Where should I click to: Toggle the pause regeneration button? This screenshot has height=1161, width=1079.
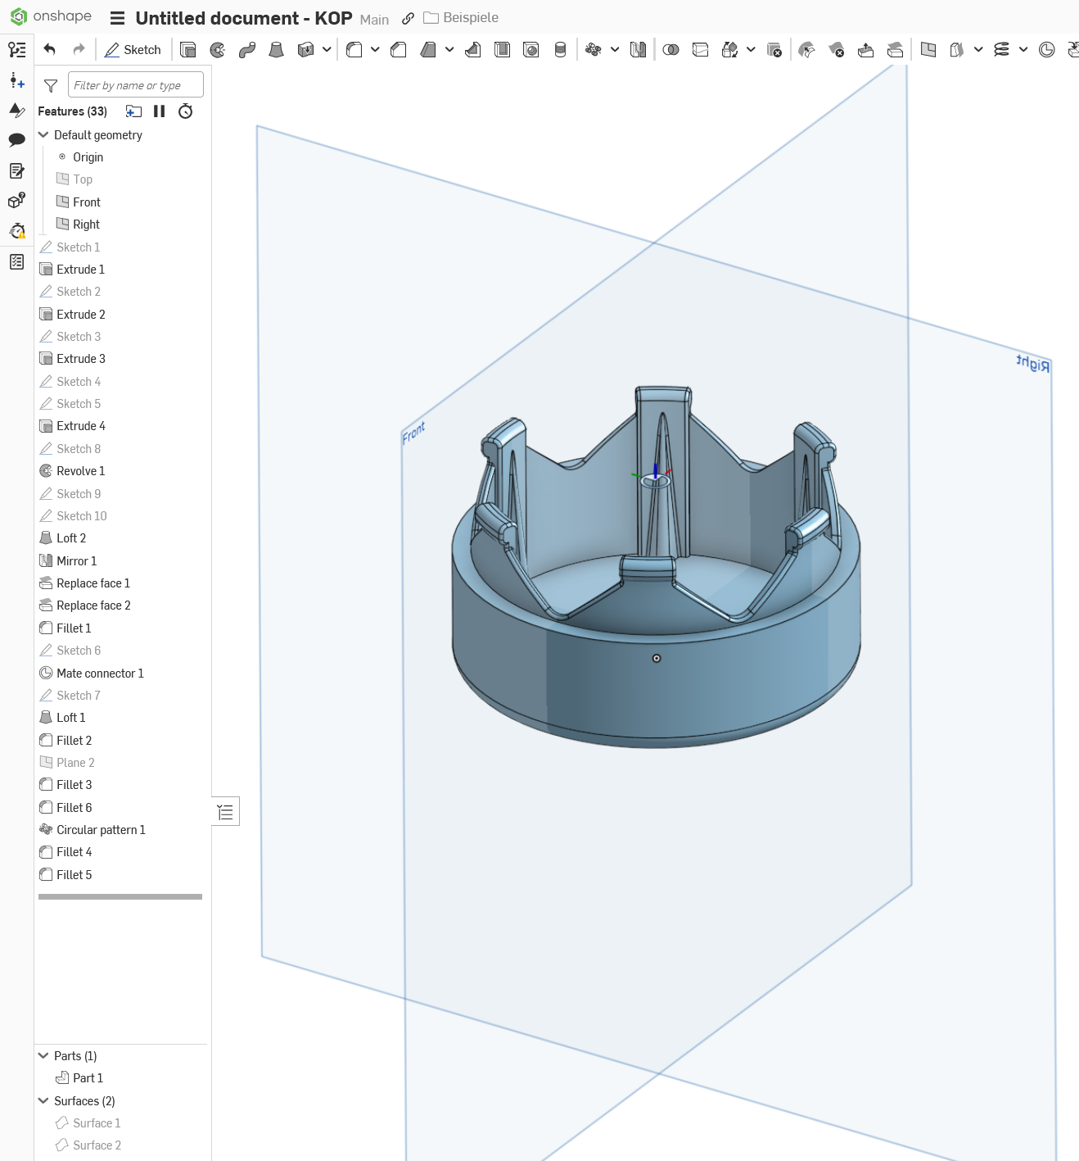coord(160,111)
